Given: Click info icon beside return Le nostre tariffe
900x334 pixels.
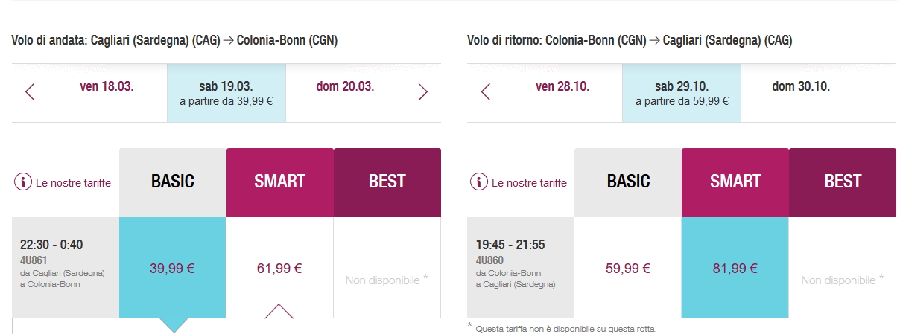Looking at the screenshot, I should coord(479,182).
